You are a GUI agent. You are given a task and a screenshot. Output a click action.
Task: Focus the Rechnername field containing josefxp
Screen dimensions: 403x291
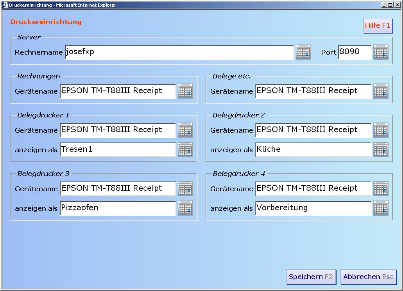click(x=179, y=52)
